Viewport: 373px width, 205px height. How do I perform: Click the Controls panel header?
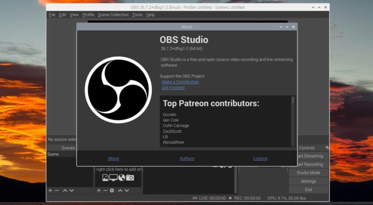coord(307,148)
